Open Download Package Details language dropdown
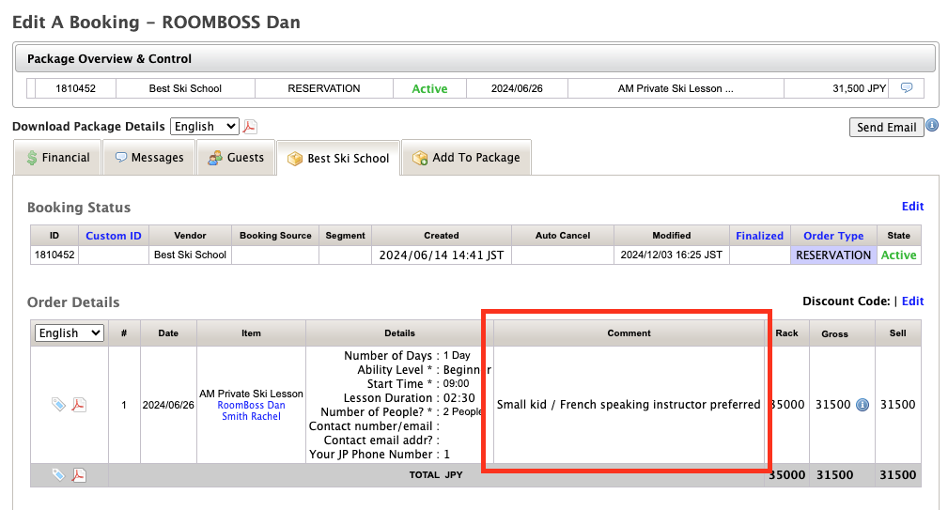 (205, 127)
